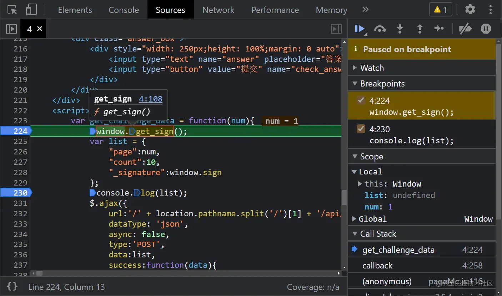Click get_sign in line 224 code
This screenshot has height=296, width=502.
(x=154, y=132)
